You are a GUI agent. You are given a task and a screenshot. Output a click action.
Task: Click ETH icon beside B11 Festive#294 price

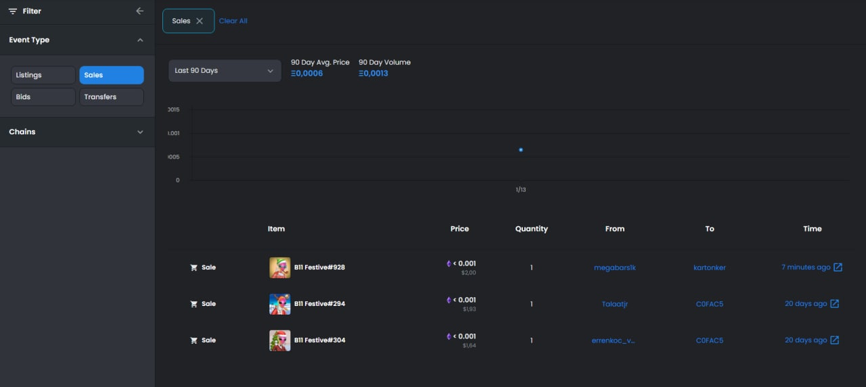pyautogui.click(x=449, y=300)
